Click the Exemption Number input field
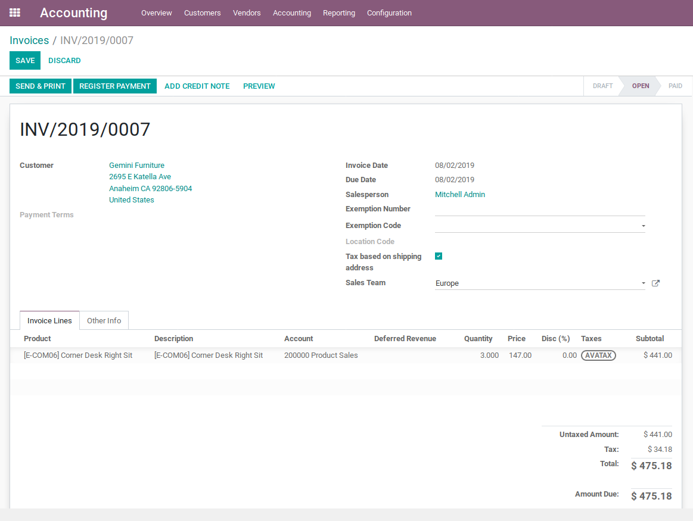This screenshot has height=521, width=693. [539, 210]
